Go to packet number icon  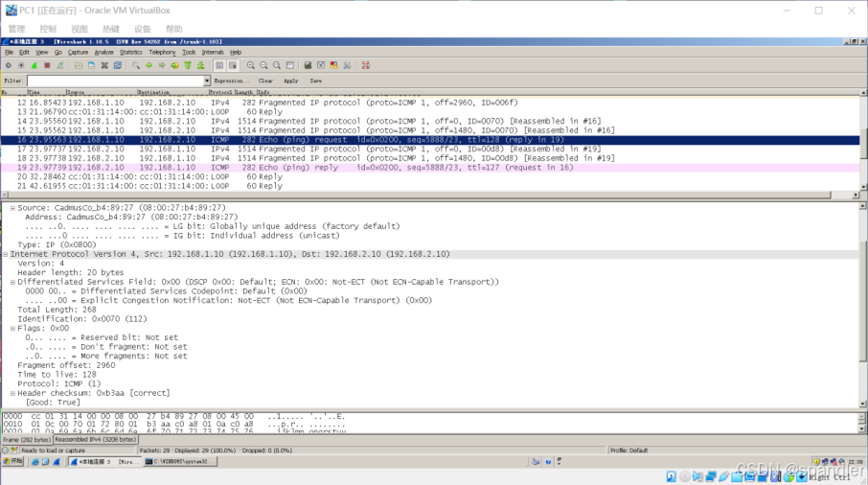point(175,65)
